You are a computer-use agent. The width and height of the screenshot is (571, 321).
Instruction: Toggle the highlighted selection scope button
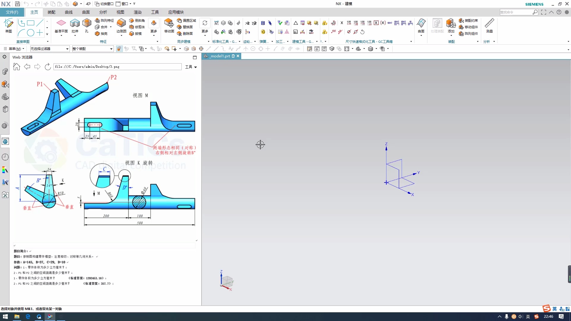point(119,49)
